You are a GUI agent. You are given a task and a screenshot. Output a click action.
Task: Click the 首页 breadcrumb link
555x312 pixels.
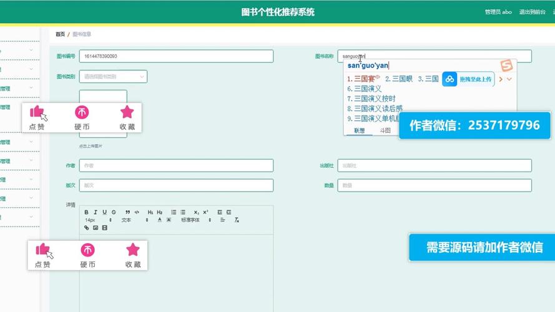[x=60, y=34]
